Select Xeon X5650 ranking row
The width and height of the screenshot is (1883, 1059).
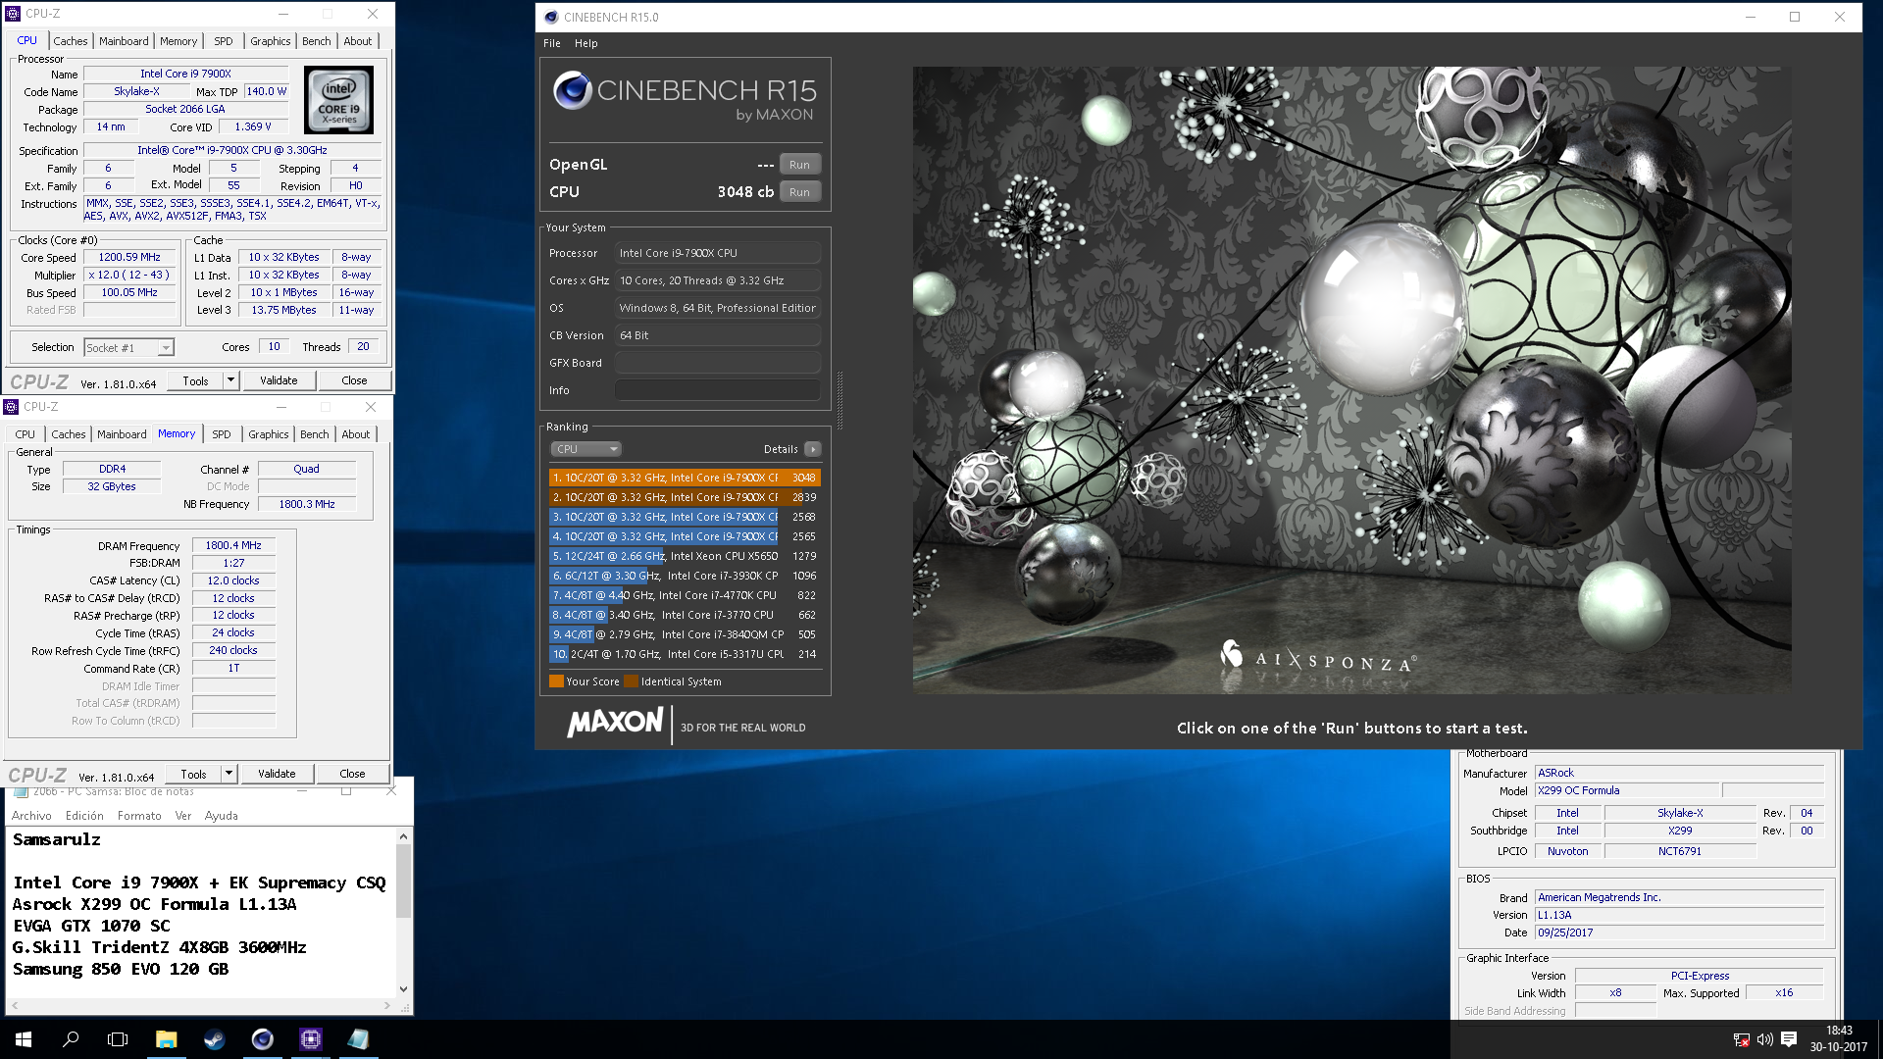pos(685,556)
